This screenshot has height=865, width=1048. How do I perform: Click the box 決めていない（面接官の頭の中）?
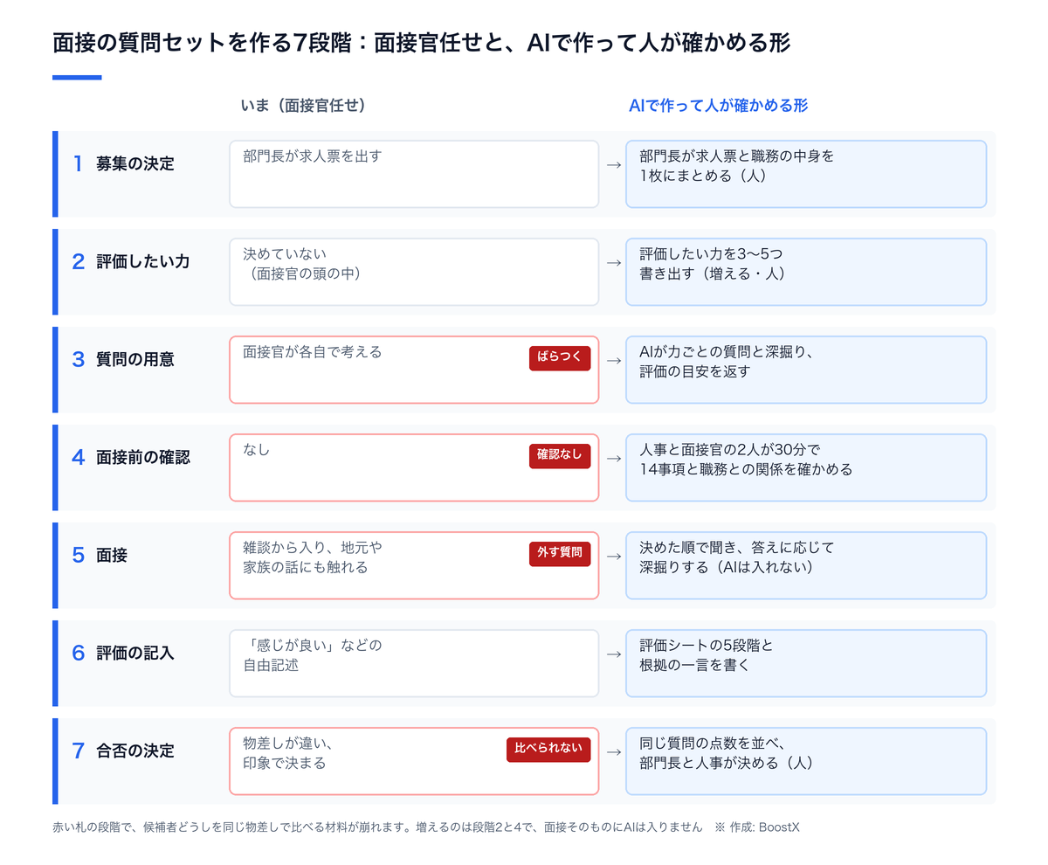tap(414, 272)
